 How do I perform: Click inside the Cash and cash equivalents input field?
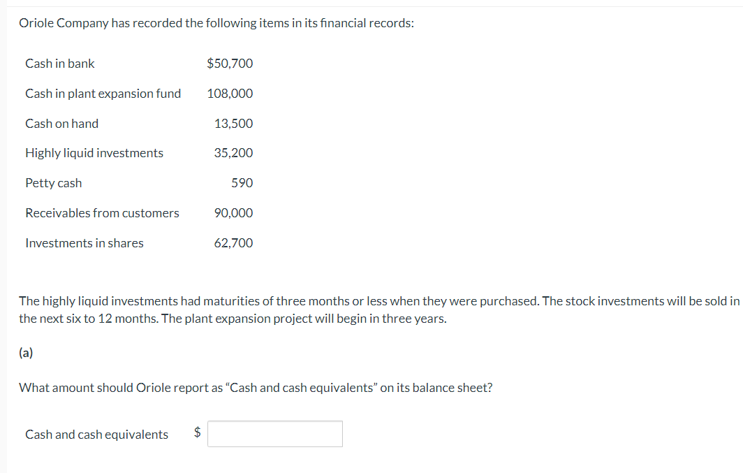click(274, 433)
